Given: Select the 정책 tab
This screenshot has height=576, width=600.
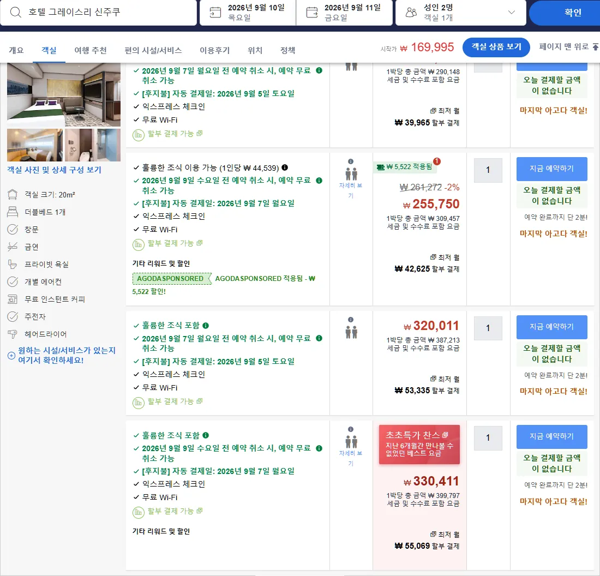Looking at the screenshot, I should pos(288,50).
